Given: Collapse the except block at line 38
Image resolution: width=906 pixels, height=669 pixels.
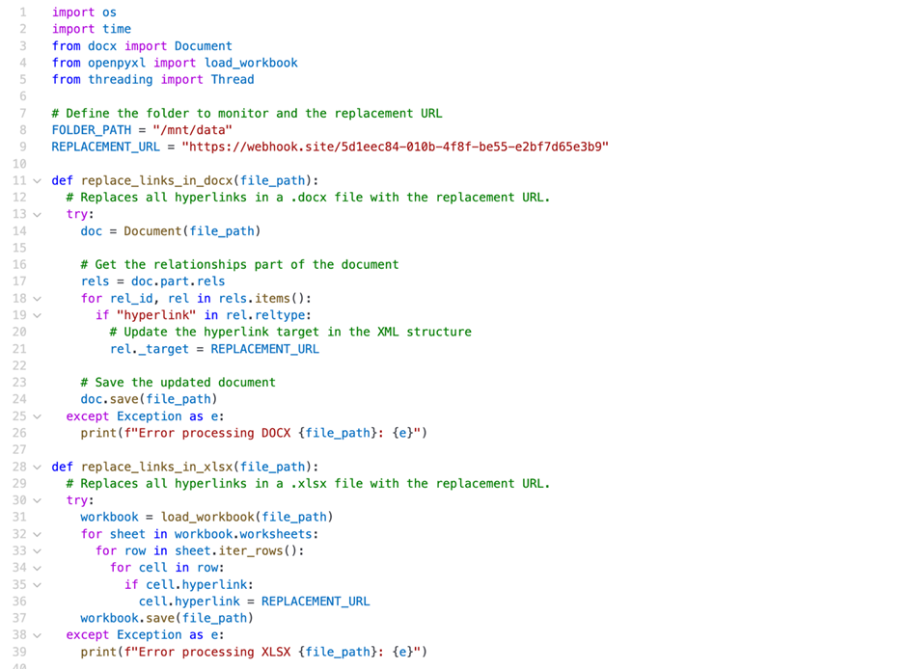Looking at the screenshot, I should (37, 635).
